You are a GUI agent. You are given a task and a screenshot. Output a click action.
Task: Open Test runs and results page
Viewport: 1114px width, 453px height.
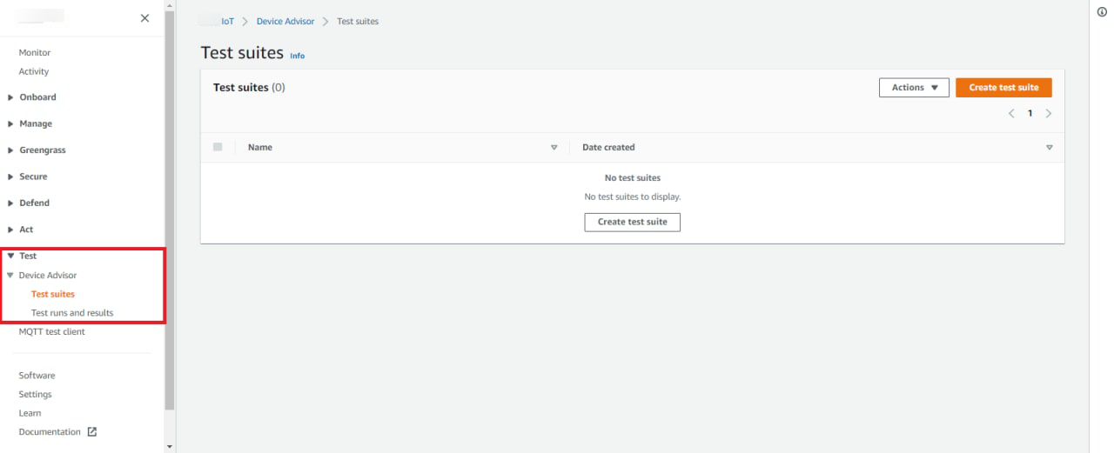[x=72, y=313]
